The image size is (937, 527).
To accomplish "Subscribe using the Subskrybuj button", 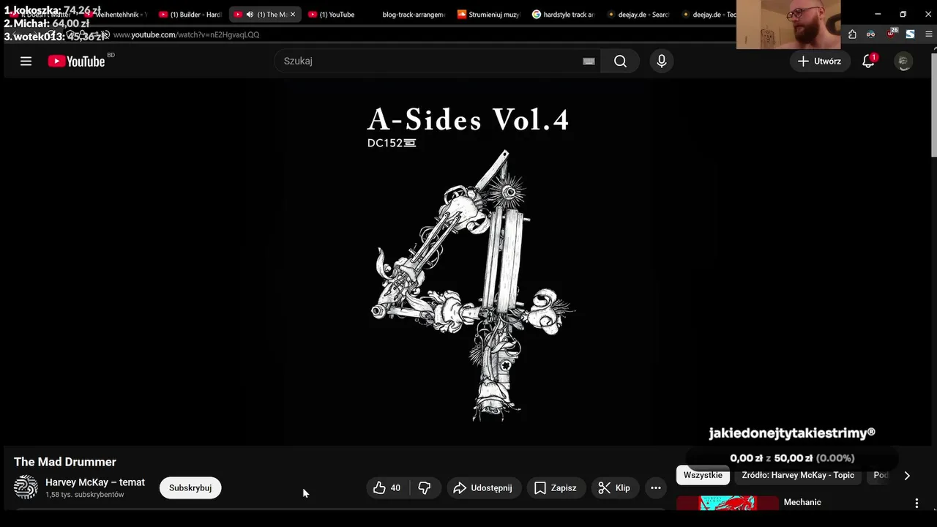I will 190,488.
